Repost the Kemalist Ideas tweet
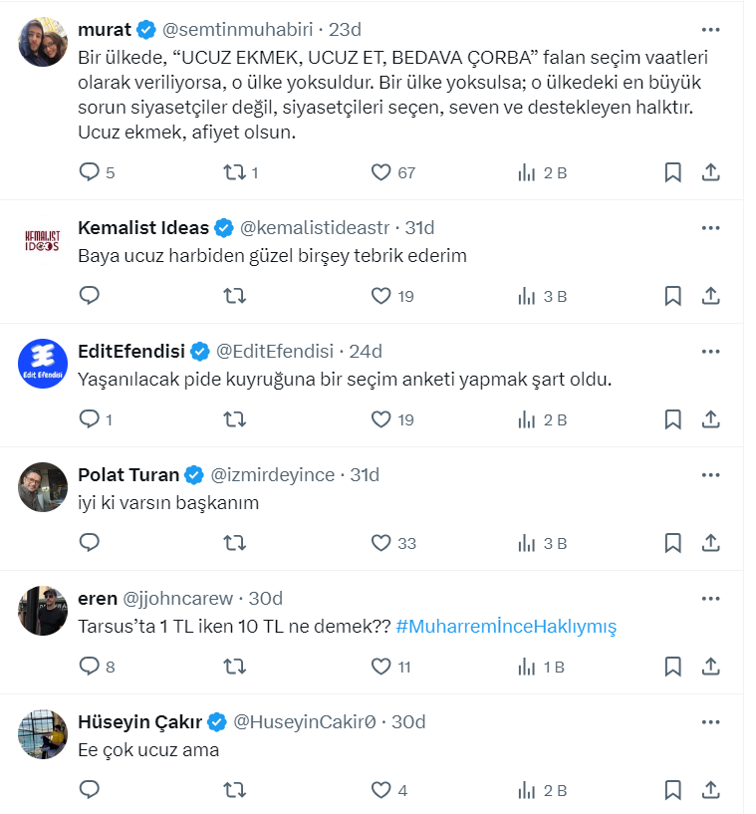Viewport: 756px width, 814px height. [234, 296]
